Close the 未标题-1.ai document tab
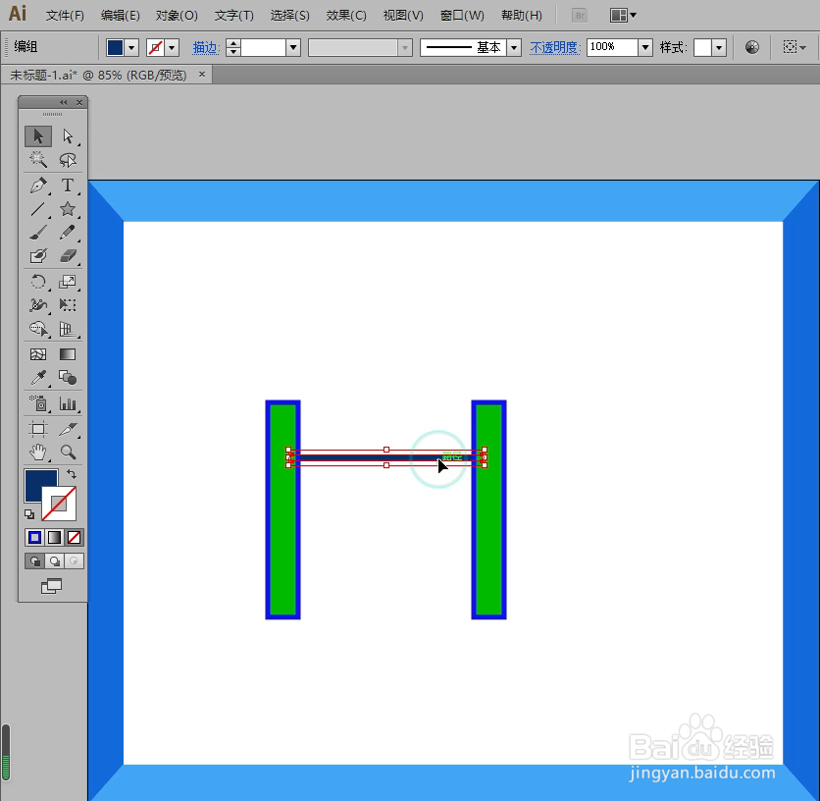Viewport: 820px width, 801px height. coord(202,75)
